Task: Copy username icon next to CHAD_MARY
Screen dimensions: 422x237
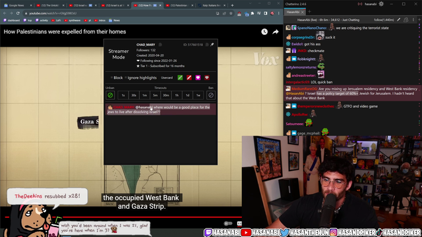Action: (x=160, y=45)
